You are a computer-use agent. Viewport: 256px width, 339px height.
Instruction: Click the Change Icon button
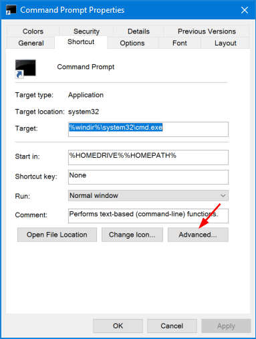click(x=132, y=235)
